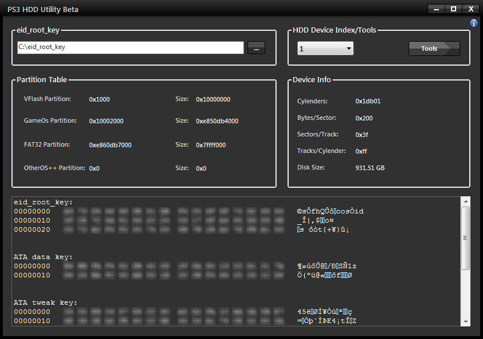Click the eid_root_key path field
This screenshot has height=339, width=483.
pyautogui.click(x=130, y=47)
